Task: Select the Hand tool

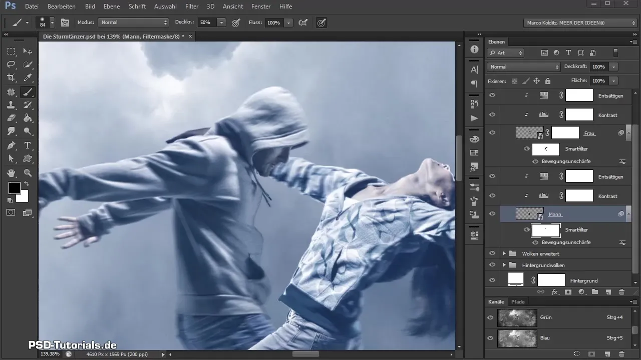Action: pos(11,173)
